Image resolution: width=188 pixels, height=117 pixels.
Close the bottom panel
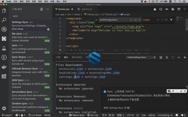[x=185, y=57]
